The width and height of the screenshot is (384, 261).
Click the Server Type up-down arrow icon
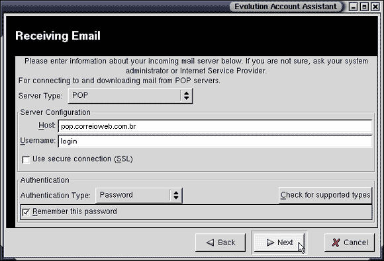point(186,96)
